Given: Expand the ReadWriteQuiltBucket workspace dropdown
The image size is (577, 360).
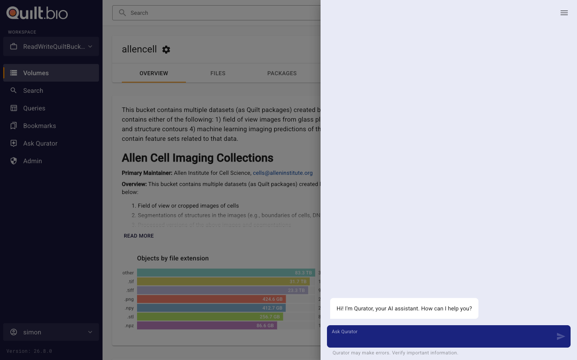Looking at the screenshot, I should [x=51, y=46].
